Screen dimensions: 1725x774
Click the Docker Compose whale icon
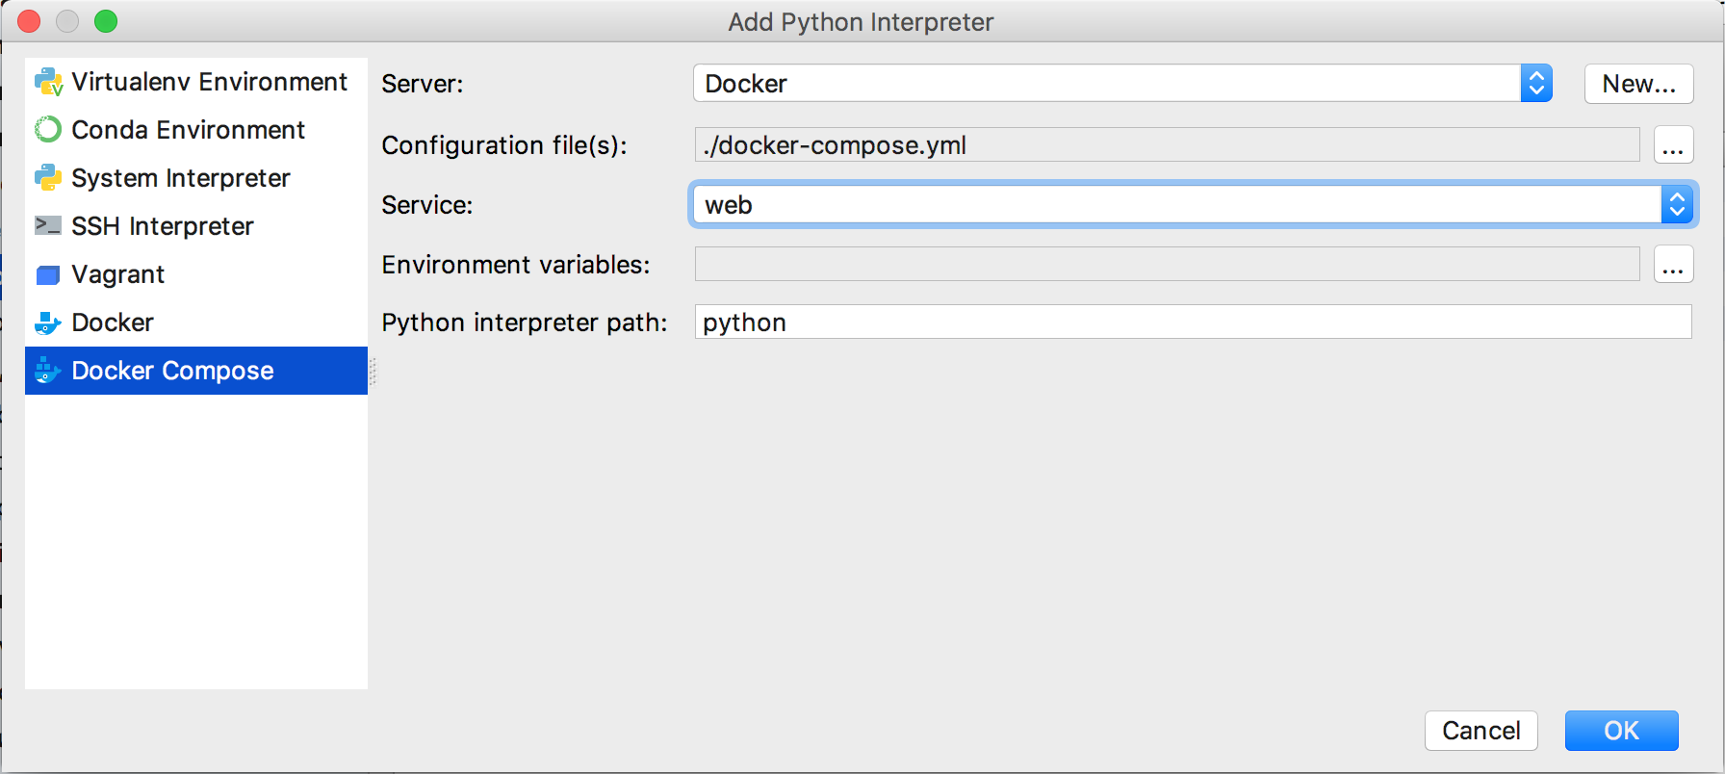tap(48, 371)
